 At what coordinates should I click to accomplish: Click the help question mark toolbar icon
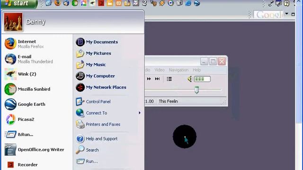(x=286, y=3)
